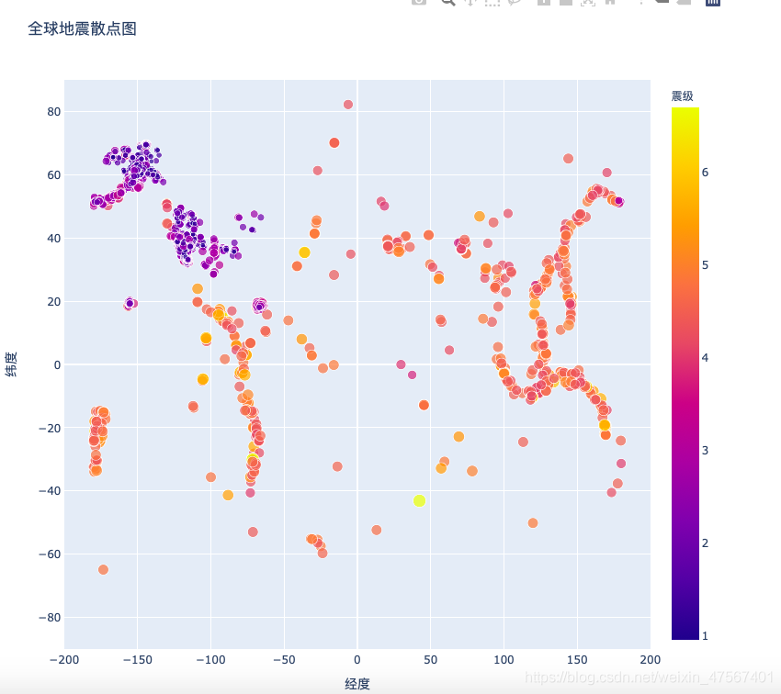Image resolution: width=781 pixels, height=694 pixels.
Task: Click x-axis tick label −150
Action: pyautogui.click(x=138, y=660)
